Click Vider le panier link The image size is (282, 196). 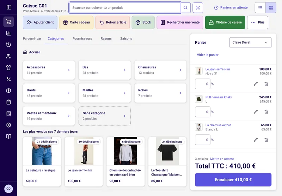point(208,55)
